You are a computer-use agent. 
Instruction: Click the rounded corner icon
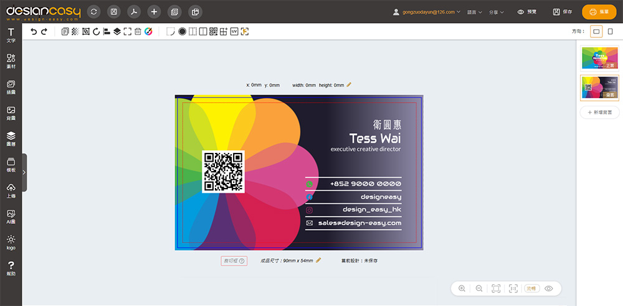[171, 32]
